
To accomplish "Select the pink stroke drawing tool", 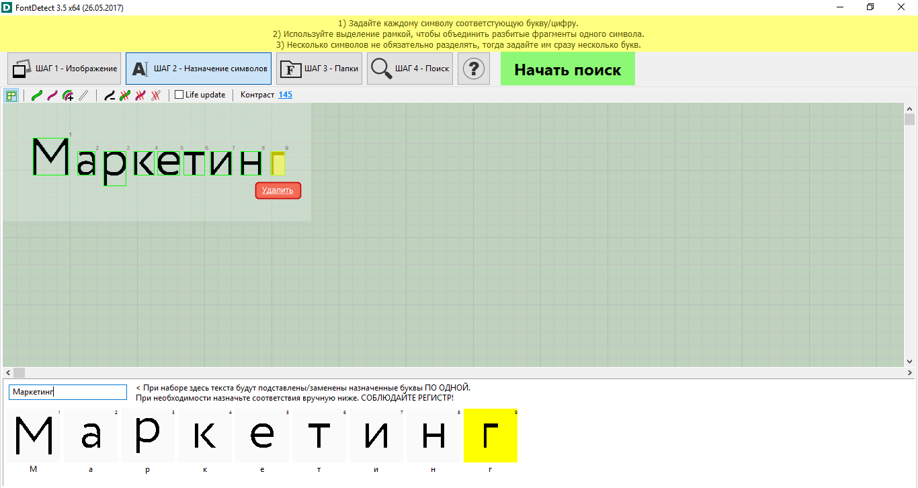I will [x=52, y=95].
